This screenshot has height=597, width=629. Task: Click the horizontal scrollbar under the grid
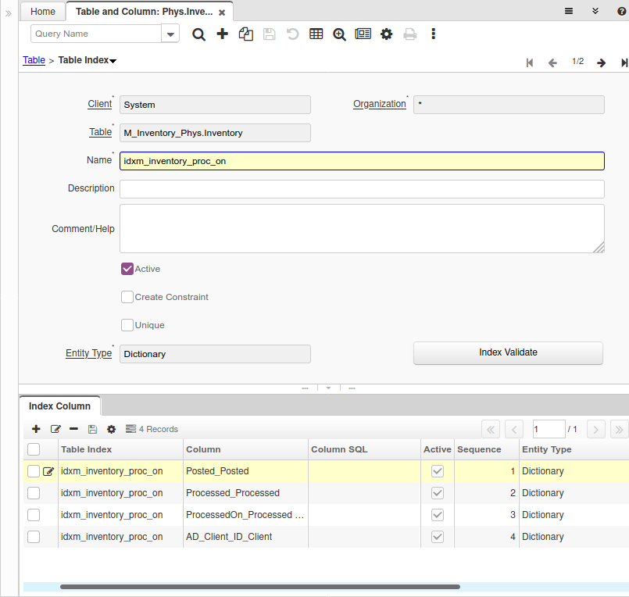click(x=259, y=587)
